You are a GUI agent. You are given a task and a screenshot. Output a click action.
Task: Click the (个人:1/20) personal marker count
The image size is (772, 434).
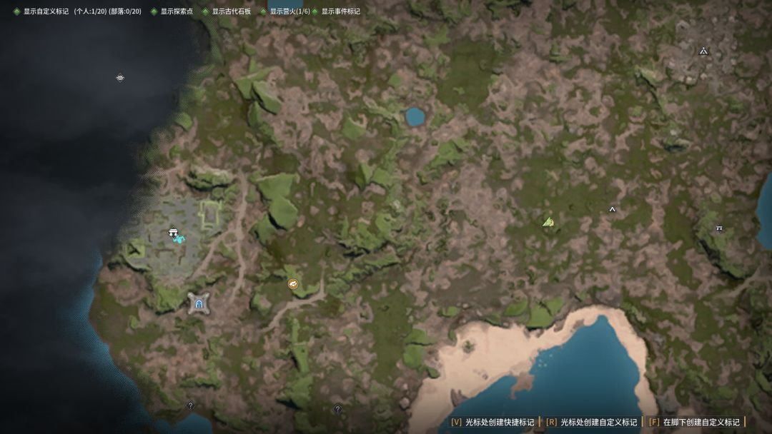point(90,11)
